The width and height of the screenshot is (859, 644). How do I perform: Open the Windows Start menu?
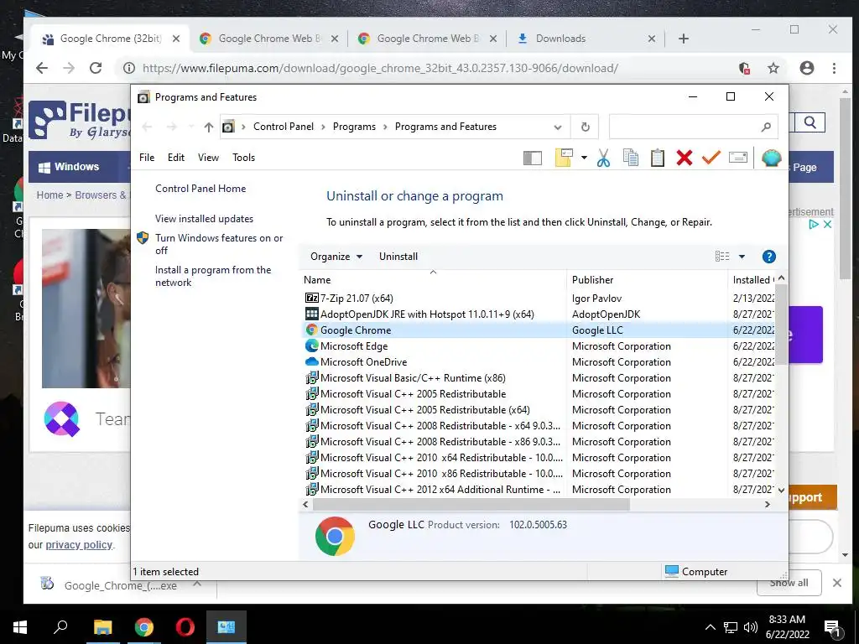[x=20, y=627]
